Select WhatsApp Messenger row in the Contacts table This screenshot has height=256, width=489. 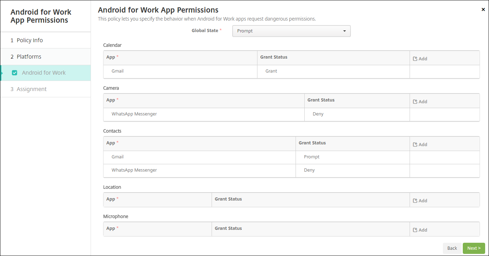coord(134,170)
